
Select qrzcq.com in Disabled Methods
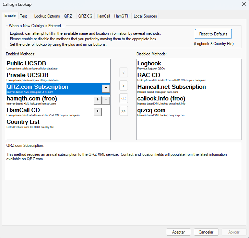click(189, 112)
